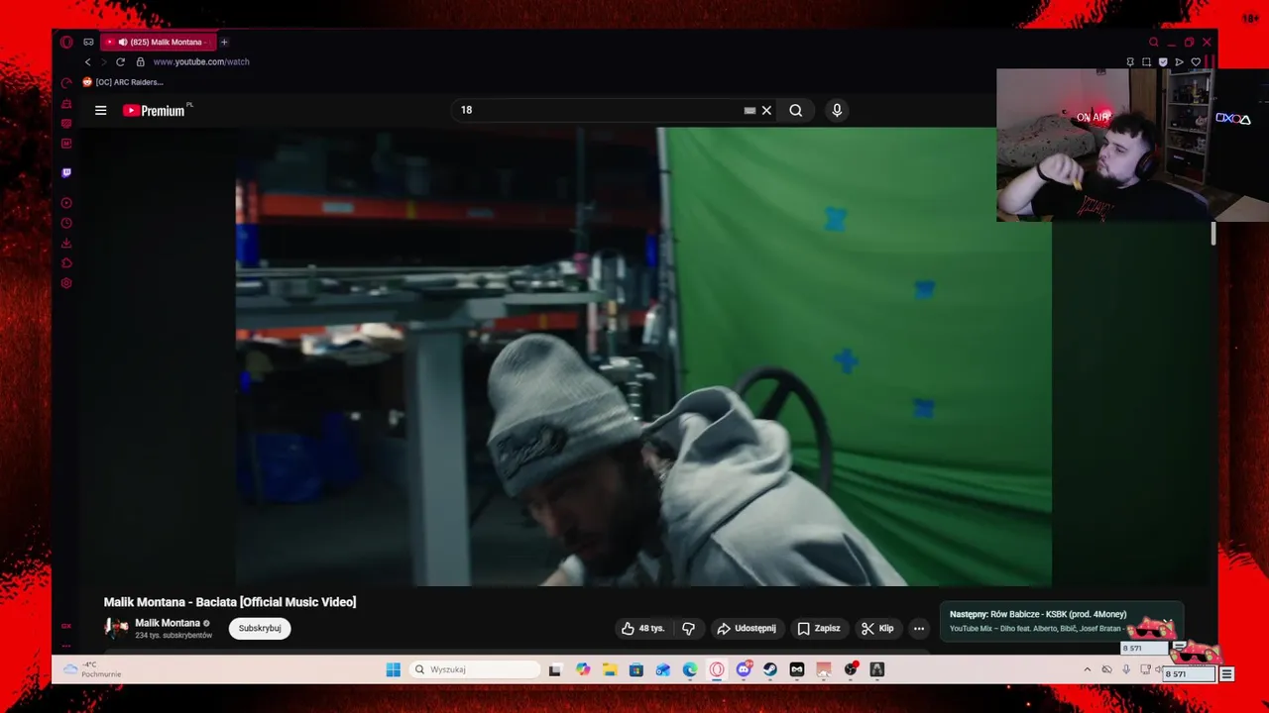This screenshot has width=1269, height=713.
Task: Create a clip with Klip button
Action: coord(877,628)
